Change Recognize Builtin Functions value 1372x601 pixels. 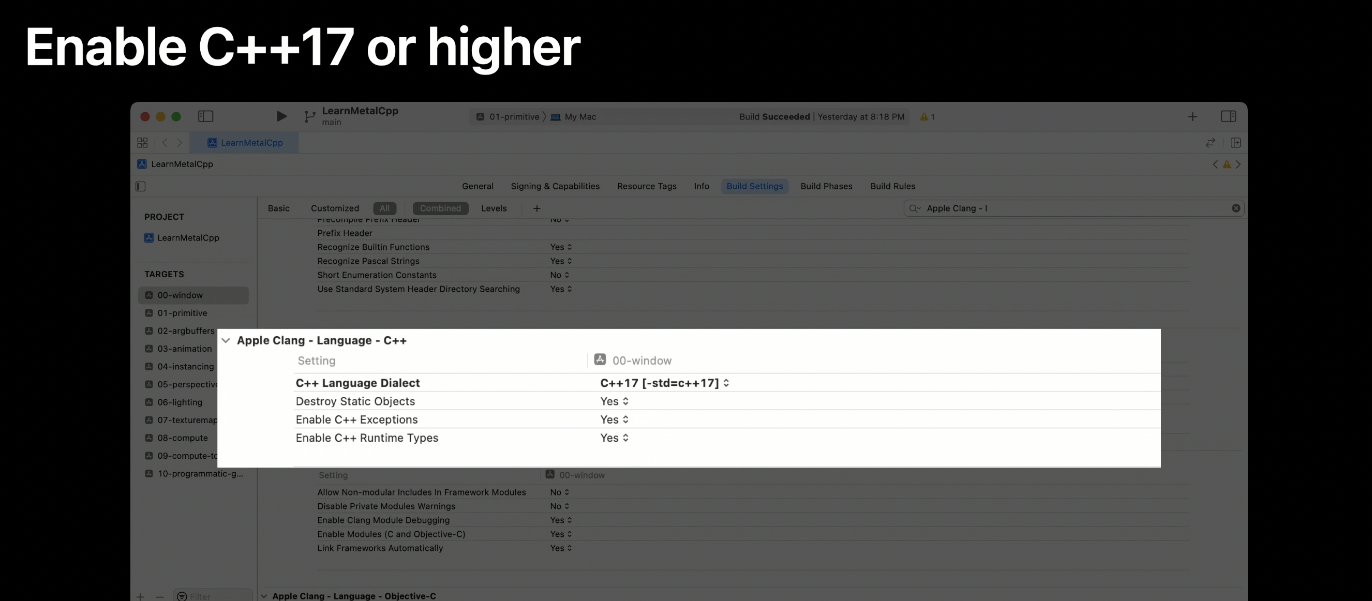[x=561, y=247]
